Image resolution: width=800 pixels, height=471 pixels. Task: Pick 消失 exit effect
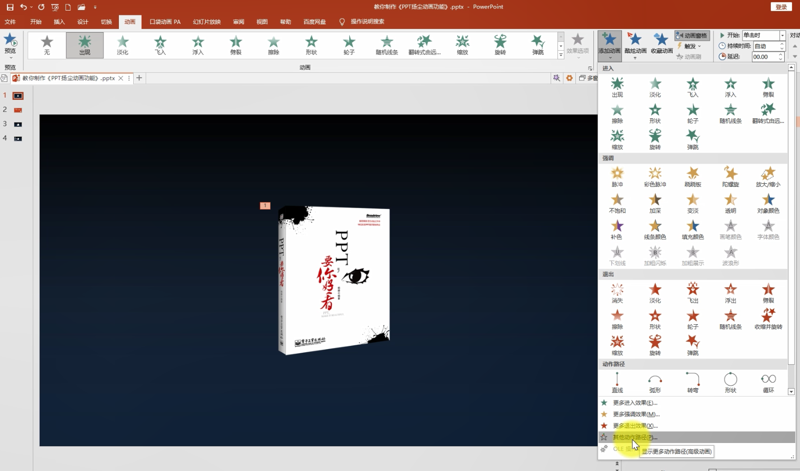[617, 294]
